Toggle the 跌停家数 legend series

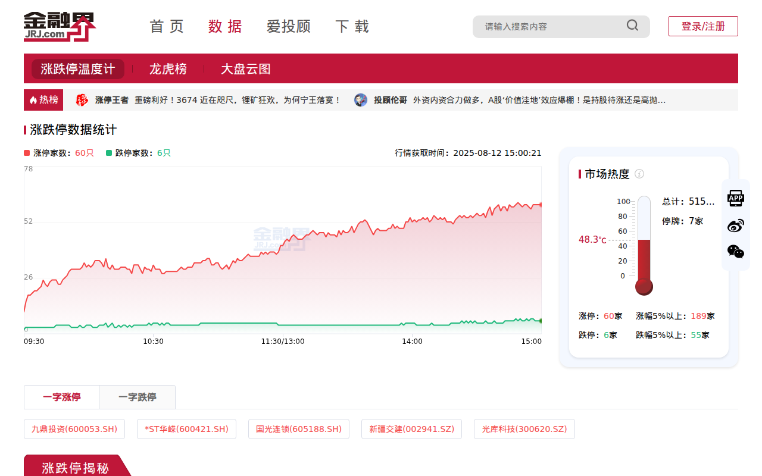click(138, 153)
